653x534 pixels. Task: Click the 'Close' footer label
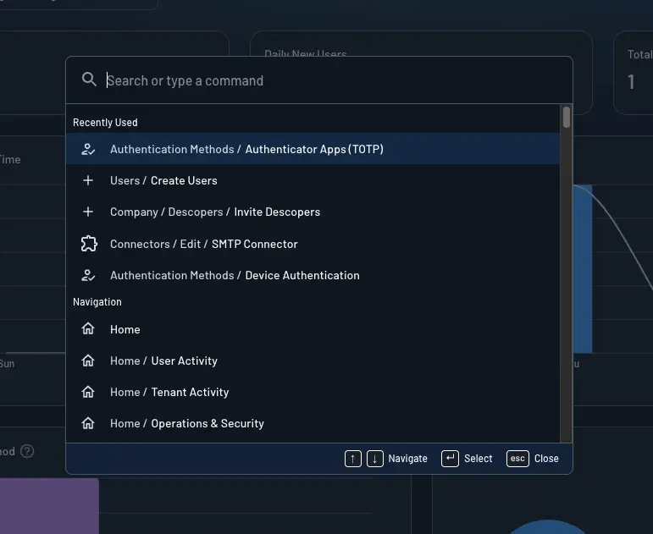click(546, 459)
